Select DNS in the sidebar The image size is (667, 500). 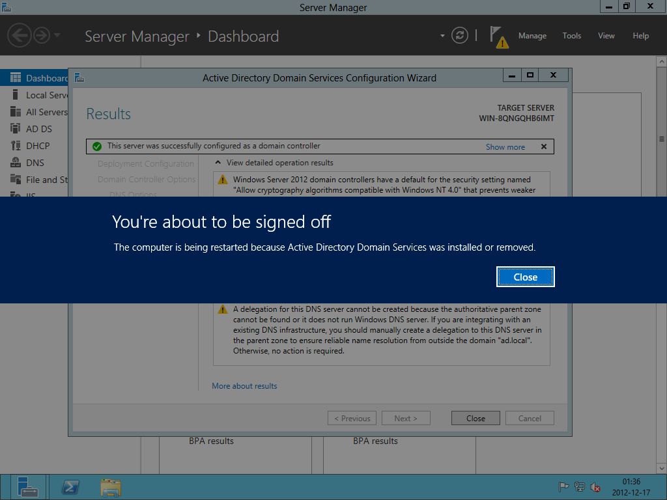[x=34, y=163]
